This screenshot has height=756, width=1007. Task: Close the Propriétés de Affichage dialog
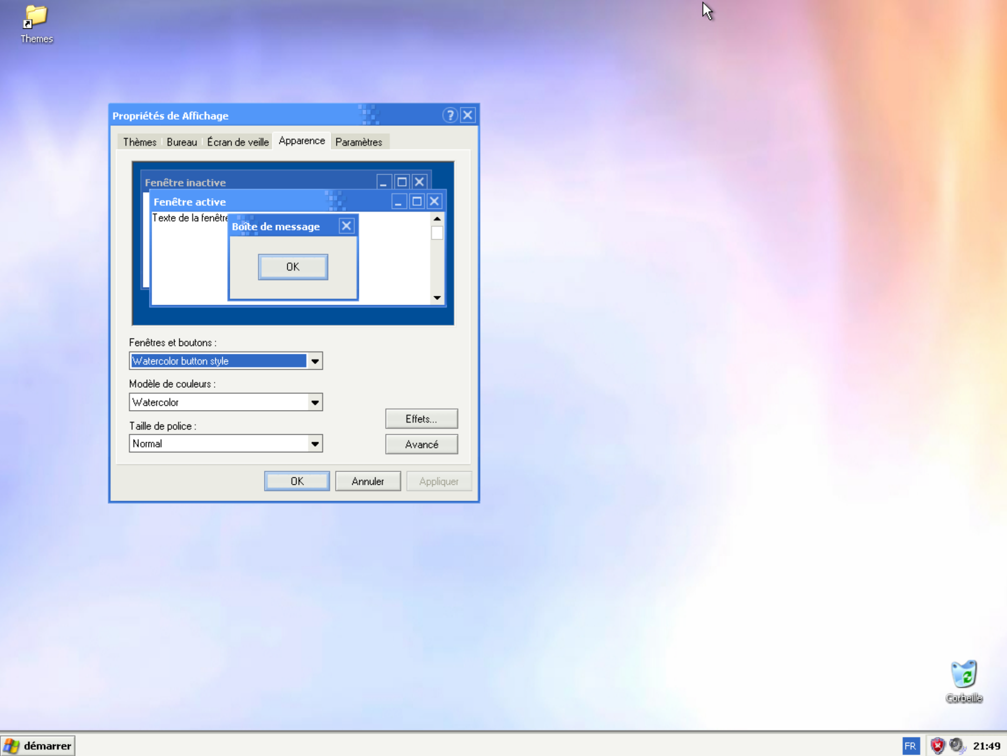coord(468,115)
